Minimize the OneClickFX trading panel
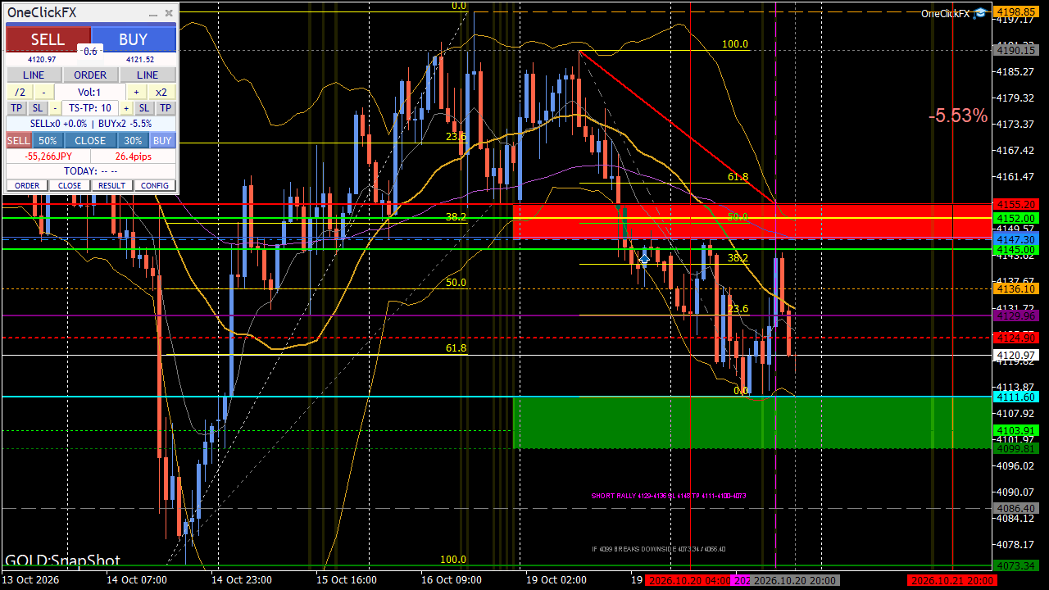Viewport: 1049px width, 590px height. pos(152,13)
